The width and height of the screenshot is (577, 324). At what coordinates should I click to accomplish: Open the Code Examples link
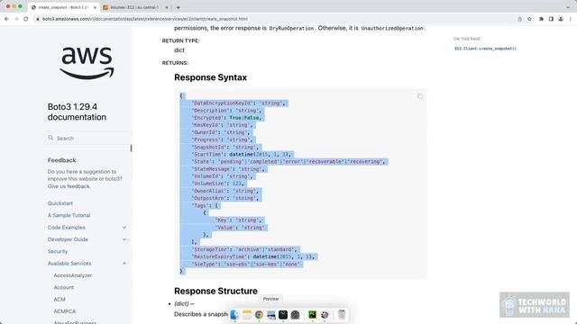click(66, 228)
